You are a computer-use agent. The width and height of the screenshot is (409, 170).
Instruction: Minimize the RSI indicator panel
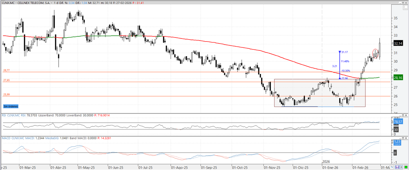tap(400, 115)
